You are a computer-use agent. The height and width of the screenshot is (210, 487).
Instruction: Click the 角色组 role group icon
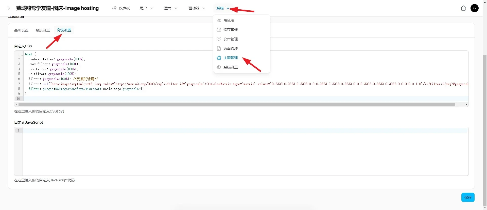coord(219,20)
